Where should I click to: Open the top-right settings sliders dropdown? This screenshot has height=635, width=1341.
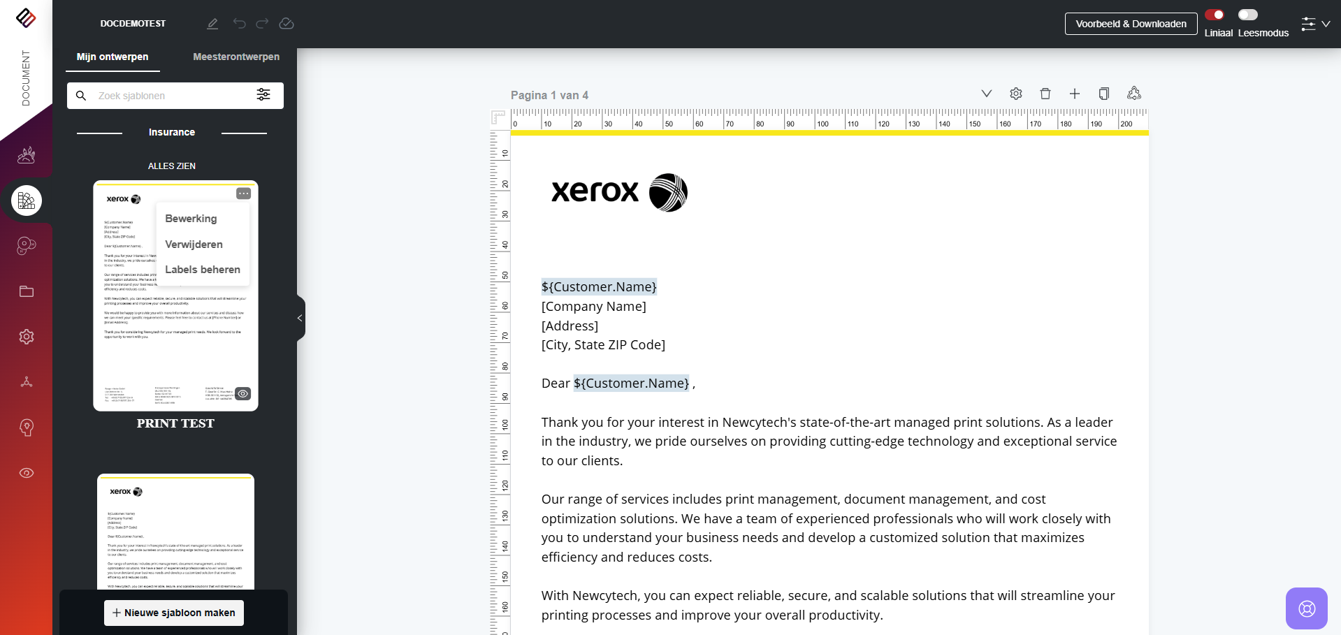[1315, 24]
